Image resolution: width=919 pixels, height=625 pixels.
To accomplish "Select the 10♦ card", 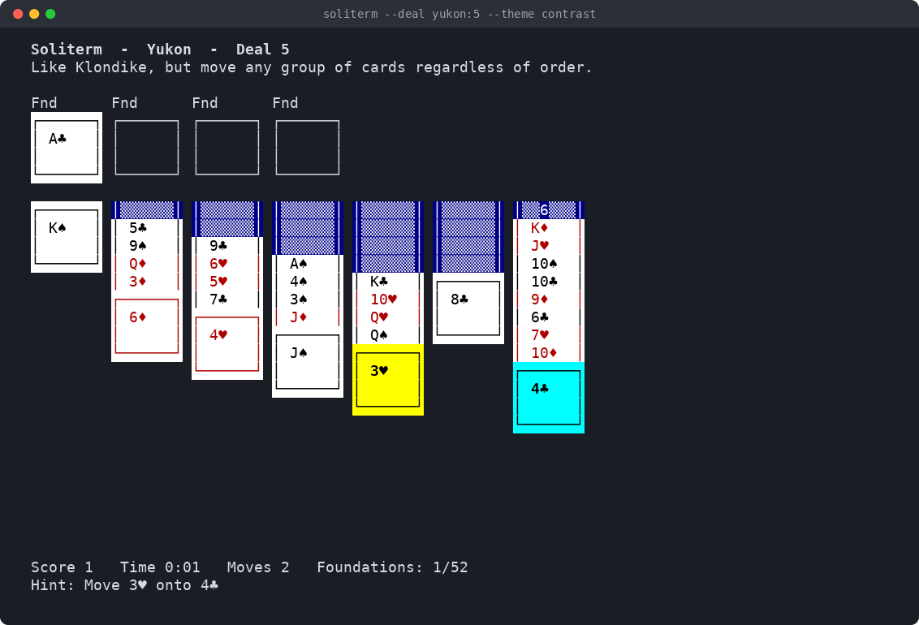I will [548, 353].
